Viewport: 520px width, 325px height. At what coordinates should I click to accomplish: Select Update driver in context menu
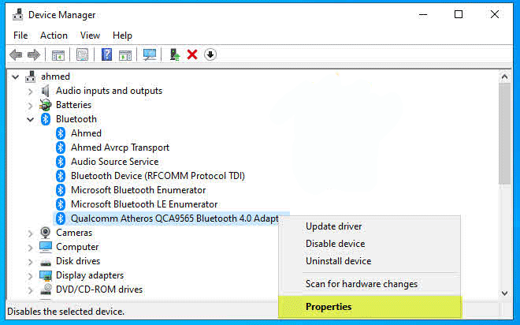click(x=333, y=226)
